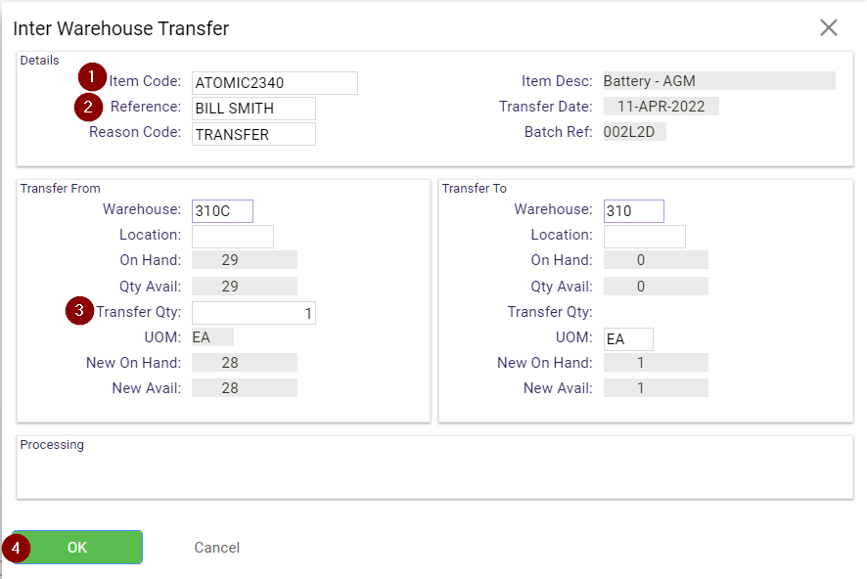Edit the Transfer Qty input field

coord(253,313)
